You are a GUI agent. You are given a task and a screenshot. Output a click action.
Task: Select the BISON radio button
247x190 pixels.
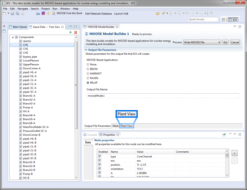(x=88, y=69)
